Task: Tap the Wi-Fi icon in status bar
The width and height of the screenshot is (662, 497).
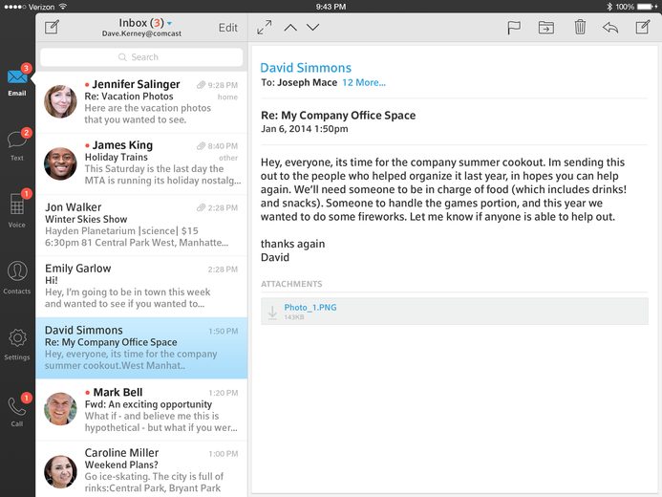Action: point(63,7)
